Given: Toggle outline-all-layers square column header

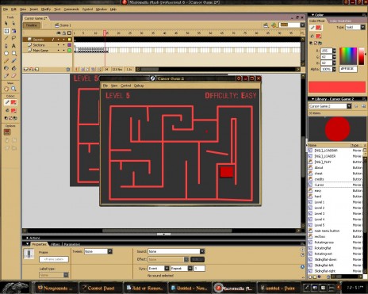Looking at the screenshot, I should point(69,33).
